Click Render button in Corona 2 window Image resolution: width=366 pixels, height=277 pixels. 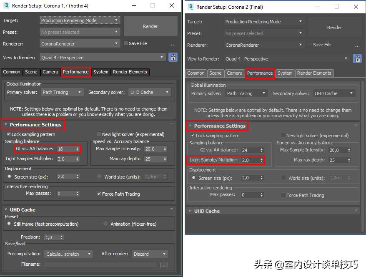coord(334,28)
